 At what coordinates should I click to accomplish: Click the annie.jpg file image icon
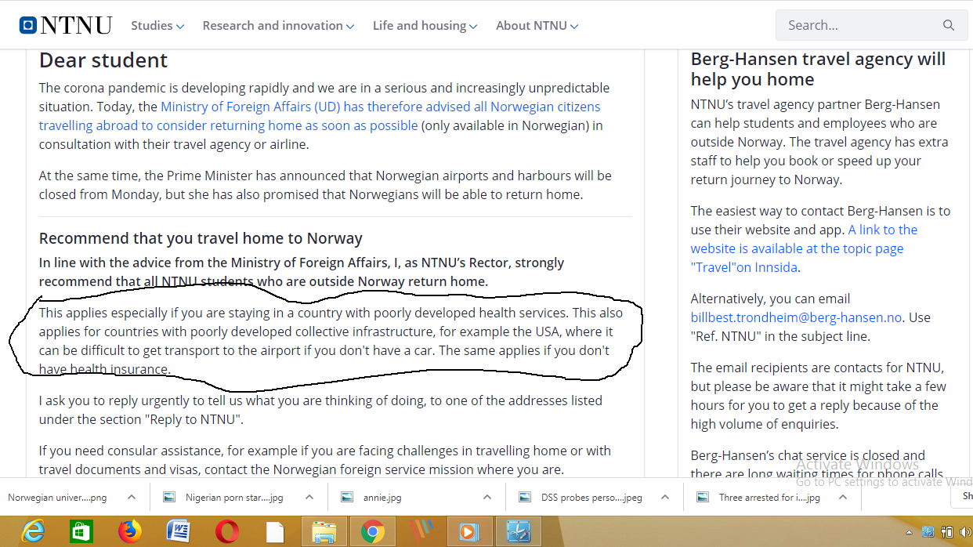(347, 497)
